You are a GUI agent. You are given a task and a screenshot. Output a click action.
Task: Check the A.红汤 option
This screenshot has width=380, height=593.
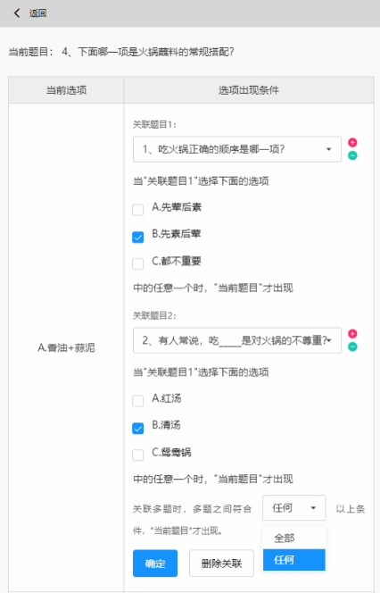(x=138, y=400)
